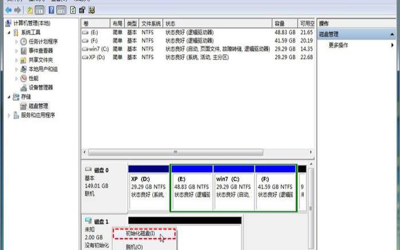
Task: Click the drive icon of volume (E:) row
Action: click(x=85, y=33)
